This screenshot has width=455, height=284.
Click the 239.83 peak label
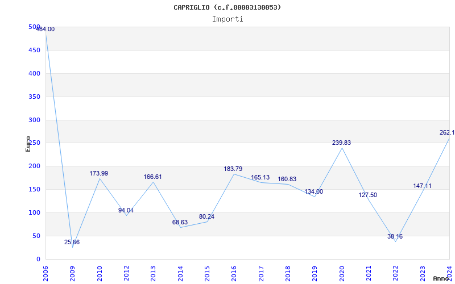[342, 143]
